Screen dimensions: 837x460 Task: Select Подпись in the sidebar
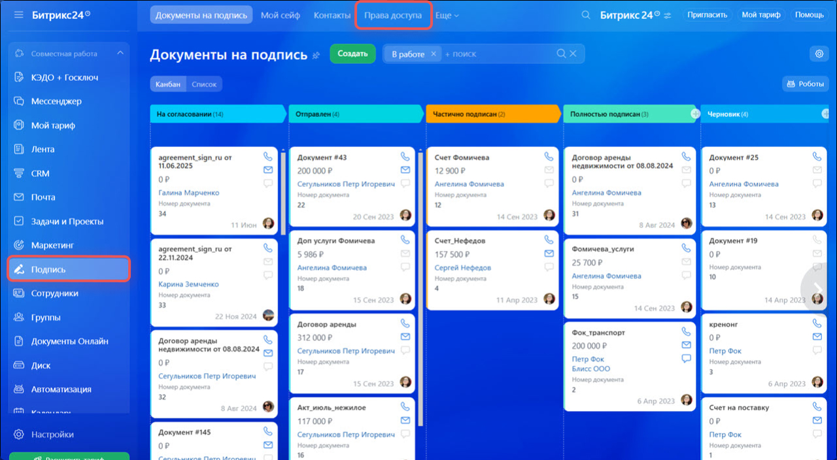pos(69,269)
